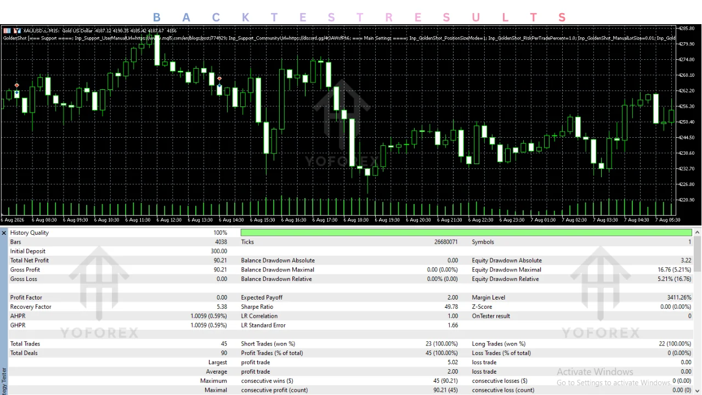Click the chart's 4285.80 price axis label

pos(687,28)
